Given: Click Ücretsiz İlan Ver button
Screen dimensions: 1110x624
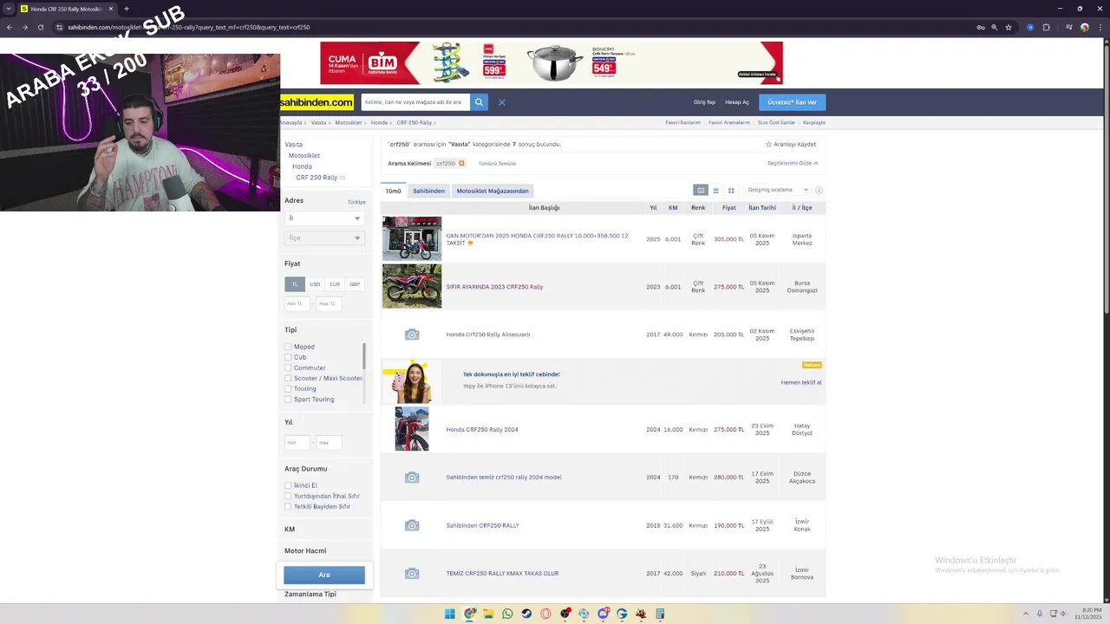Looking at the screenshot, I should [x=793, y=102].
